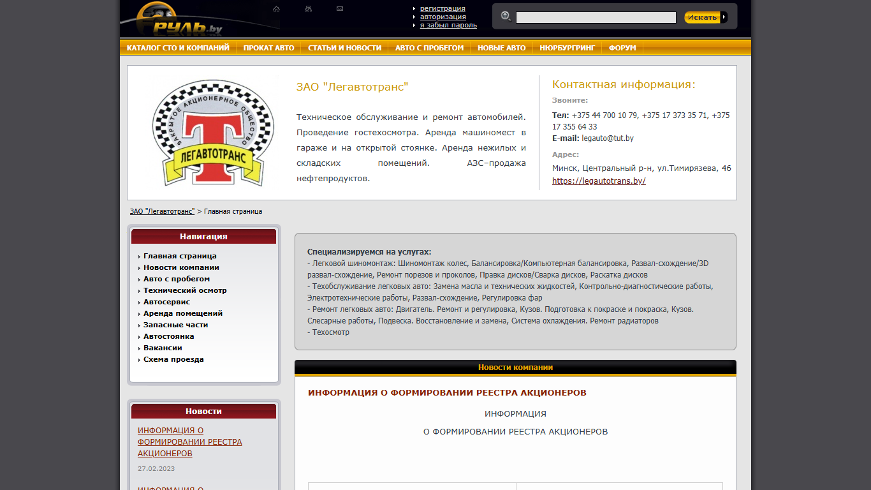Go to Статьи и новости menu

tap(344, 48)
